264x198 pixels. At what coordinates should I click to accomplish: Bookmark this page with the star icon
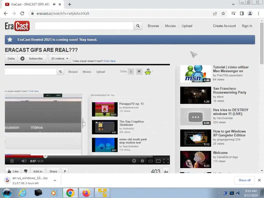pos(223,13)
